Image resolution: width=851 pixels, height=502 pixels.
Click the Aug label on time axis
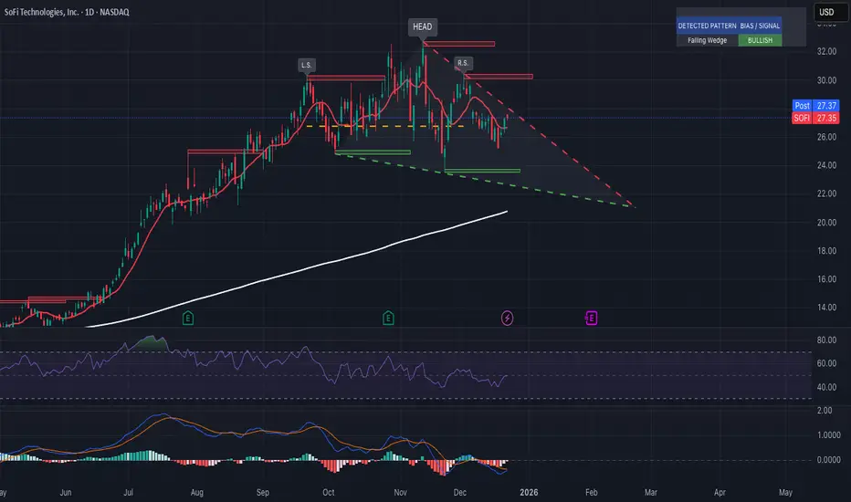click(x=197, y=492)
